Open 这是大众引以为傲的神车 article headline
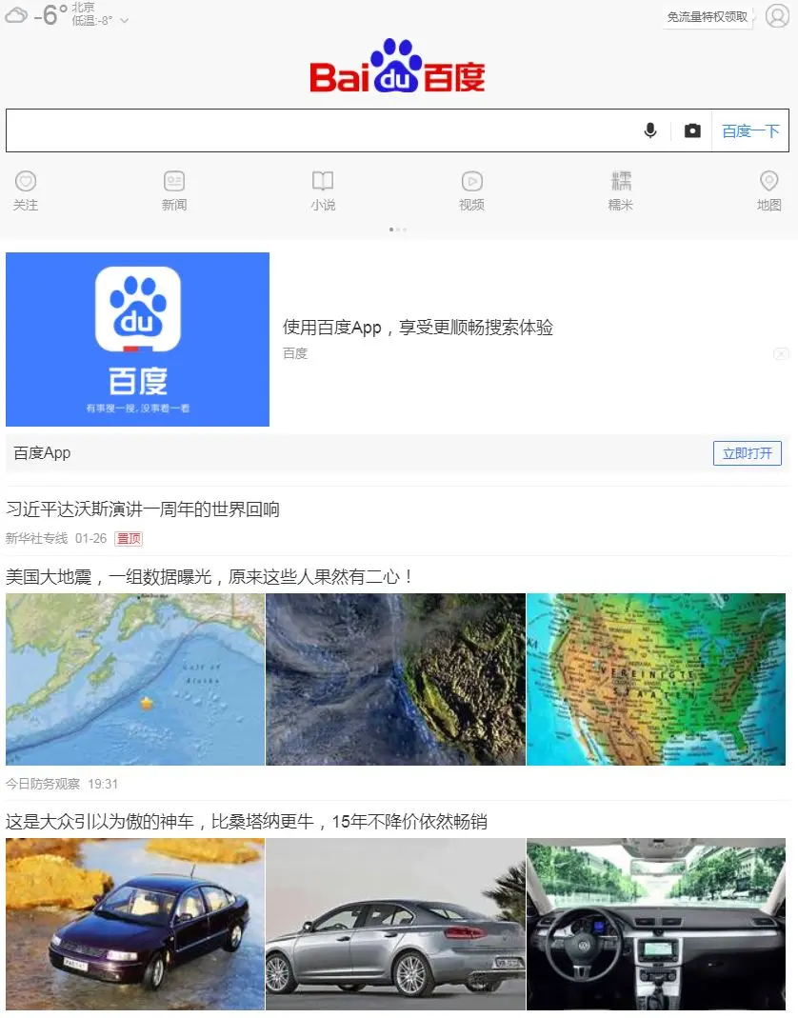The width and height of the screenshot is (798, 1018). point(247,822)
